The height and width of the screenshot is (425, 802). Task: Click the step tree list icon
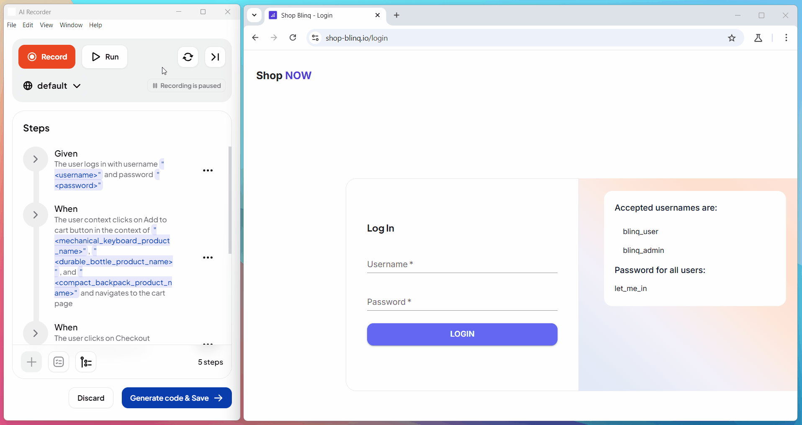pyautogui.click(x=86, y=362)
